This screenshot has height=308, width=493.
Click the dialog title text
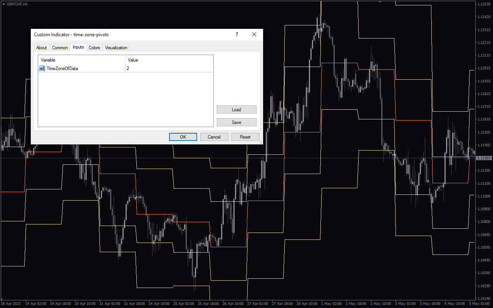[71, 34]
